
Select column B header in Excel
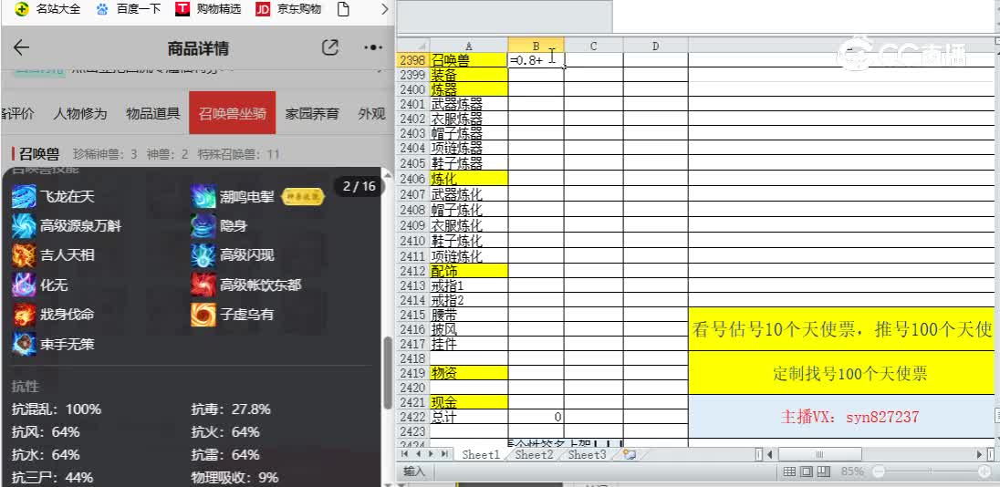click(x=536, y=46)
